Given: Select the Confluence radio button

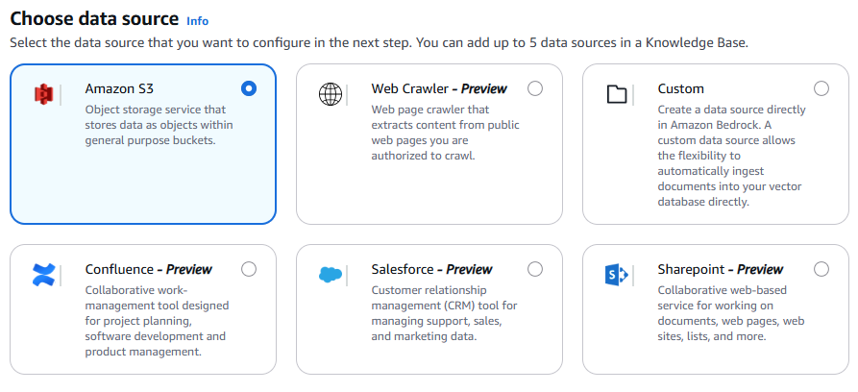Looking at the screenshot, I should coord(249,269).
